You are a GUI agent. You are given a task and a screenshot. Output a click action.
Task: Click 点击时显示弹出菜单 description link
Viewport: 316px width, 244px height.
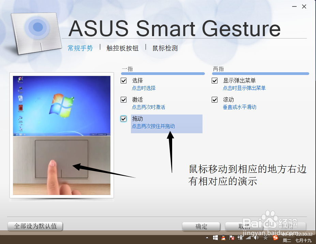(244, 88)
